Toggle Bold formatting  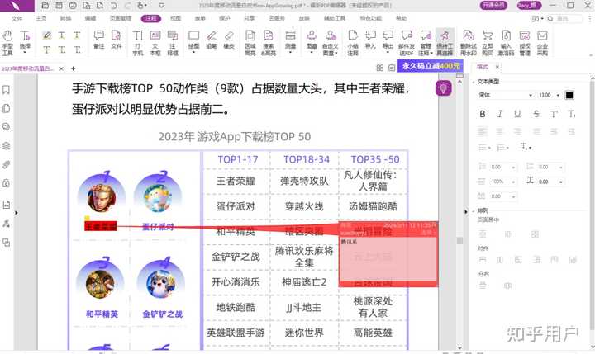coord(483,114)
